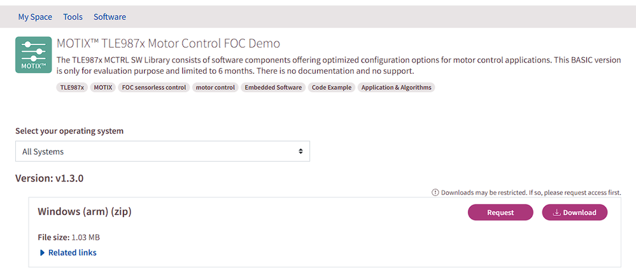This screenshot has height=280, width=636.
Task: Click the Version: v1.3.0 heading
Action: (50, 178)
